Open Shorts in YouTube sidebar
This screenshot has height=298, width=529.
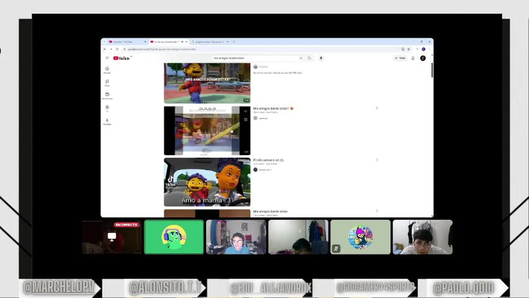click(107, 83)
